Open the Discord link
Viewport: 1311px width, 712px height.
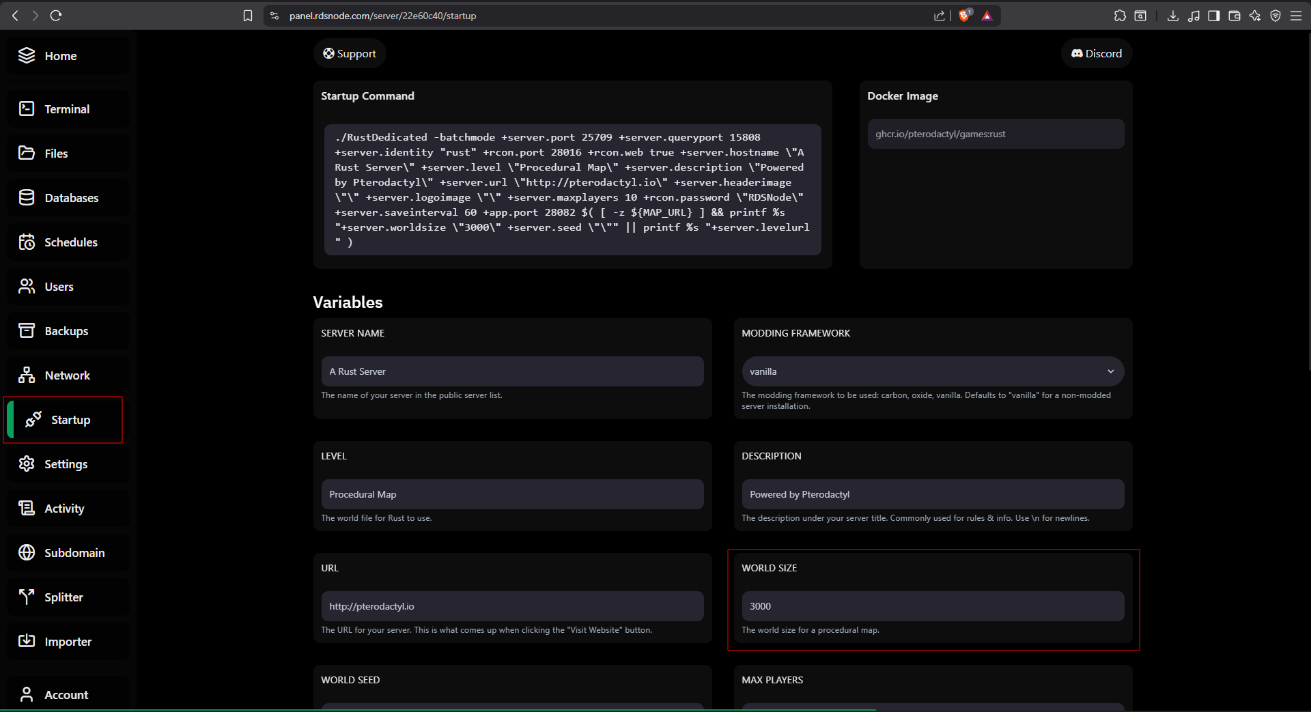pyautogui.click(x=1097, y=53)
